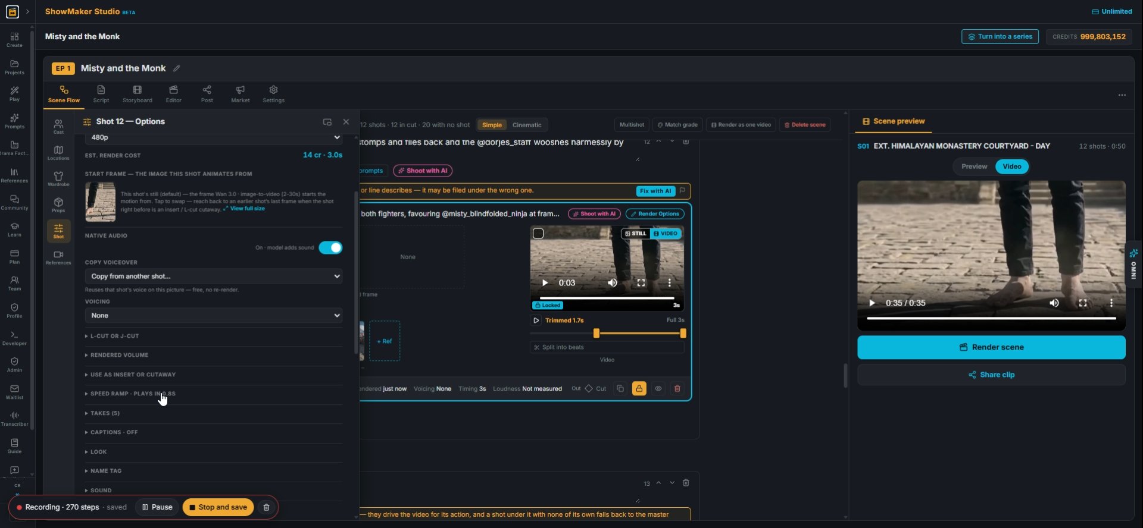Open the Locations panel icon

point(58,152)
